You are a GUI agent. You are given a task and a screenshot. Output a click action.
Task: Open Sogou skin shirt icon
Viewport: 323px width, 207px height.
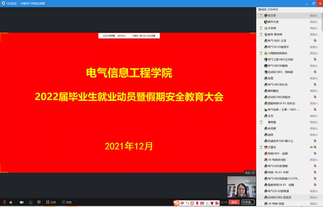212,203
